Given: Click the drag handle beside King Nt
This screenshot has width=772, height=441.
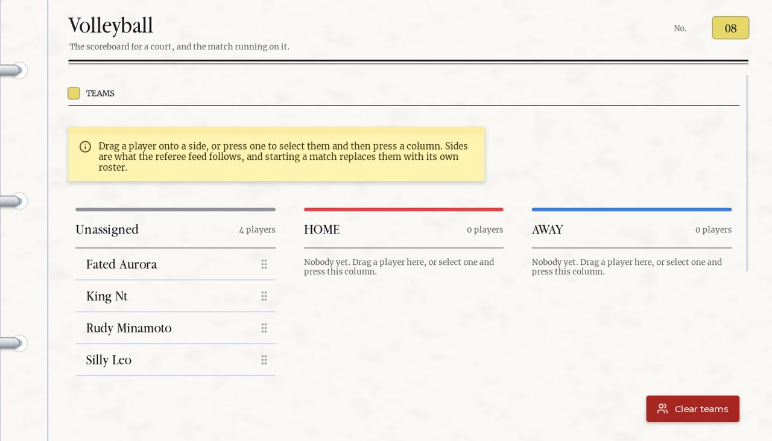Looking at the screenshot, I should tap(264, 296).
